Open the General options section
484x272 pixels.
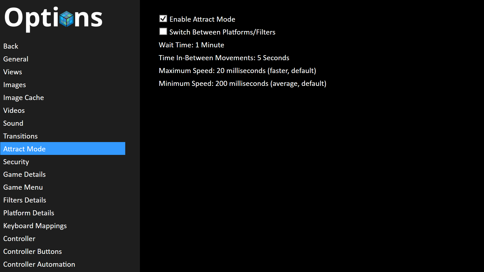point(16,59)
